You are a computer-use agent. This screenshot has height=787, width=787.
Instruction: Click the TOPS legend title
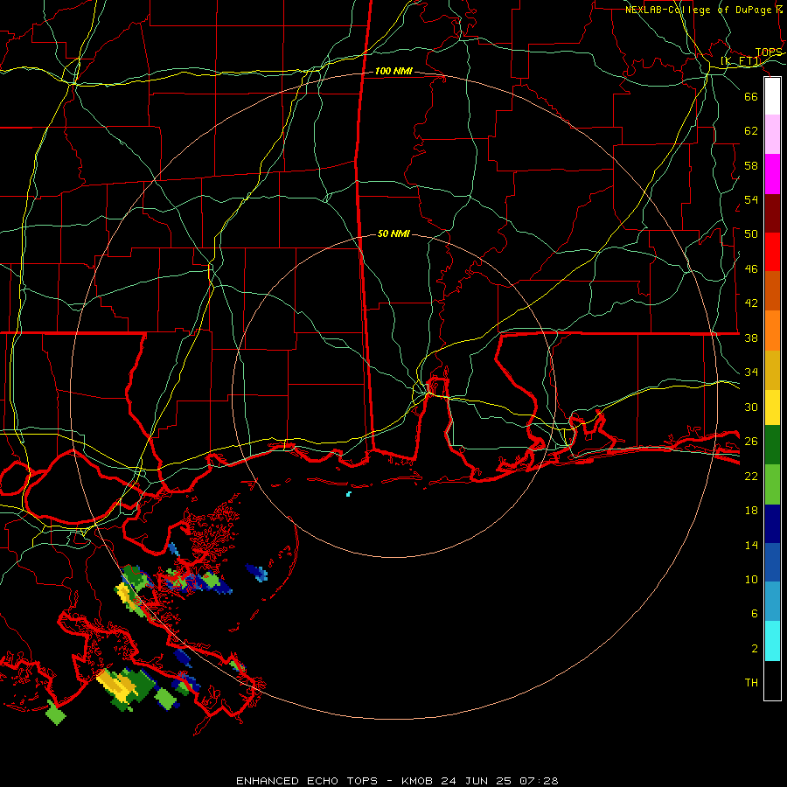click(x=769, y=52)
